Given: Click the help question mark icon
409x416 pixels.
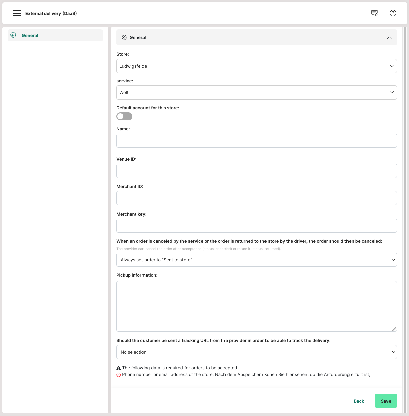Looking at the screenshot, I should point(393,13).
